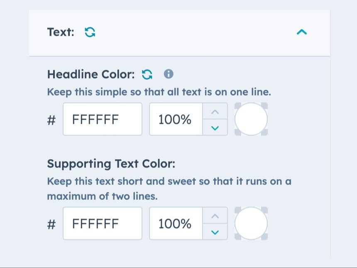This screenshot has height=268, width=357.
Task: Click the upward stepper arrow for Headline opacity
Action: tap(215, 111)
